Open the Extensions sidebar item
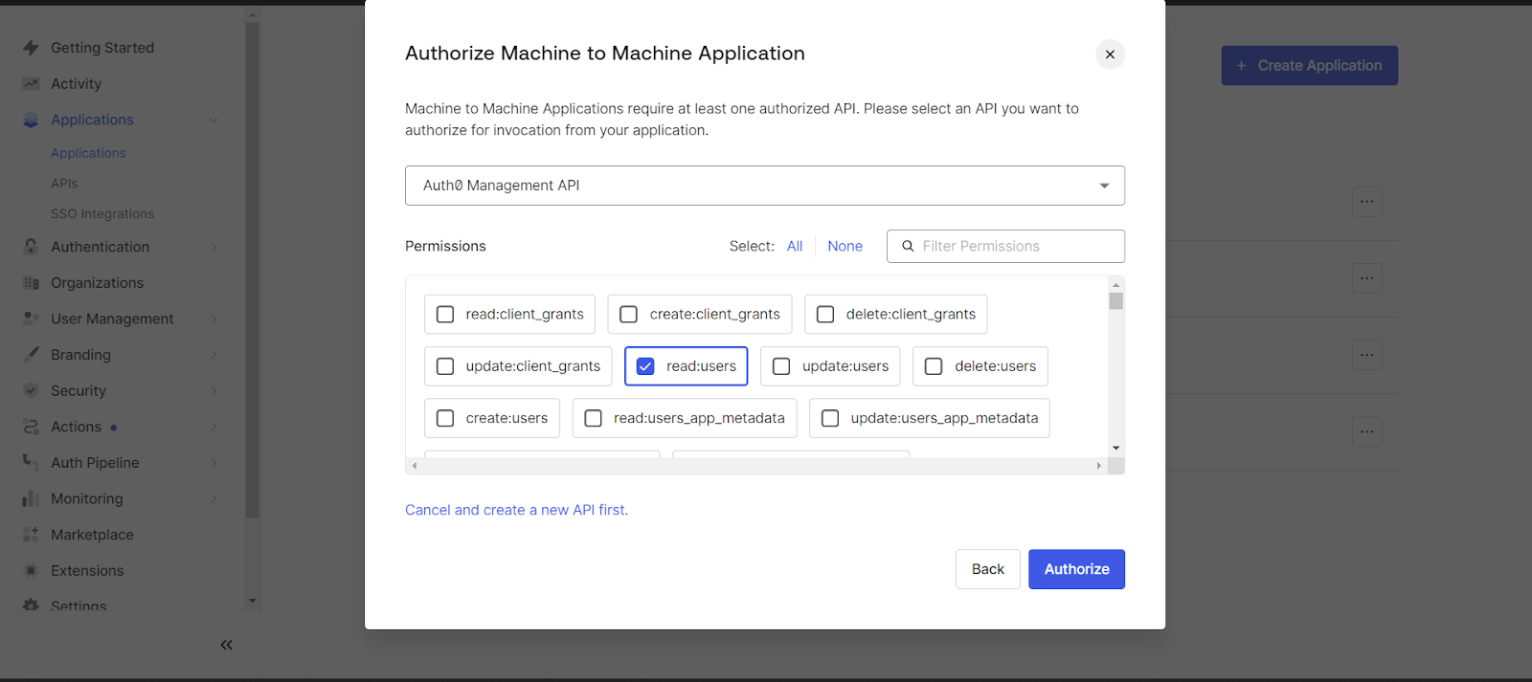The height and width of the screenshot is (682, 1532). tap(87, 571)
